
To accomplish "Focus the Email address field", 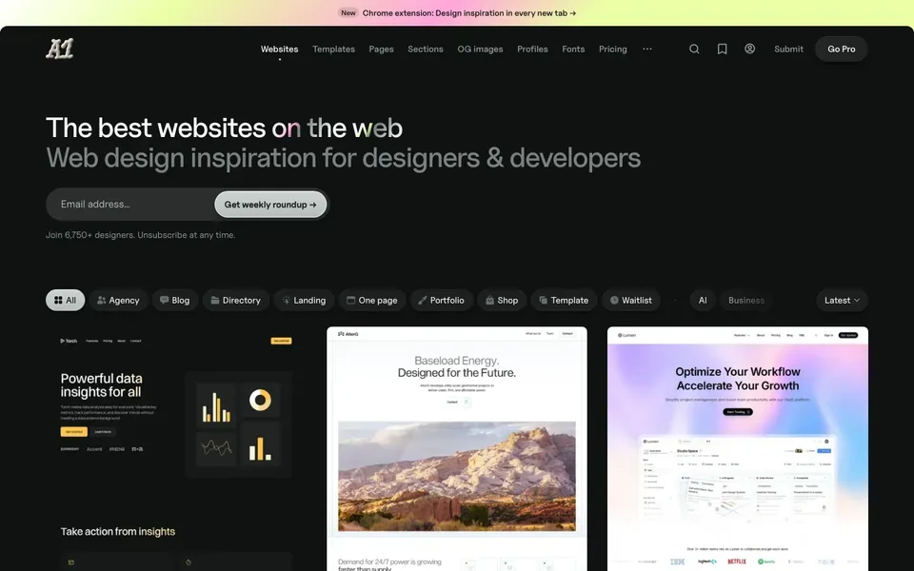I will click(131, 204).
